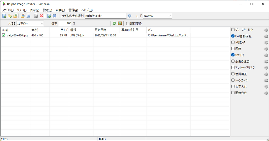The width and height of the screenshot is (269, 141).
Task: Open the ファイル(F) menu
Action: 8,10
